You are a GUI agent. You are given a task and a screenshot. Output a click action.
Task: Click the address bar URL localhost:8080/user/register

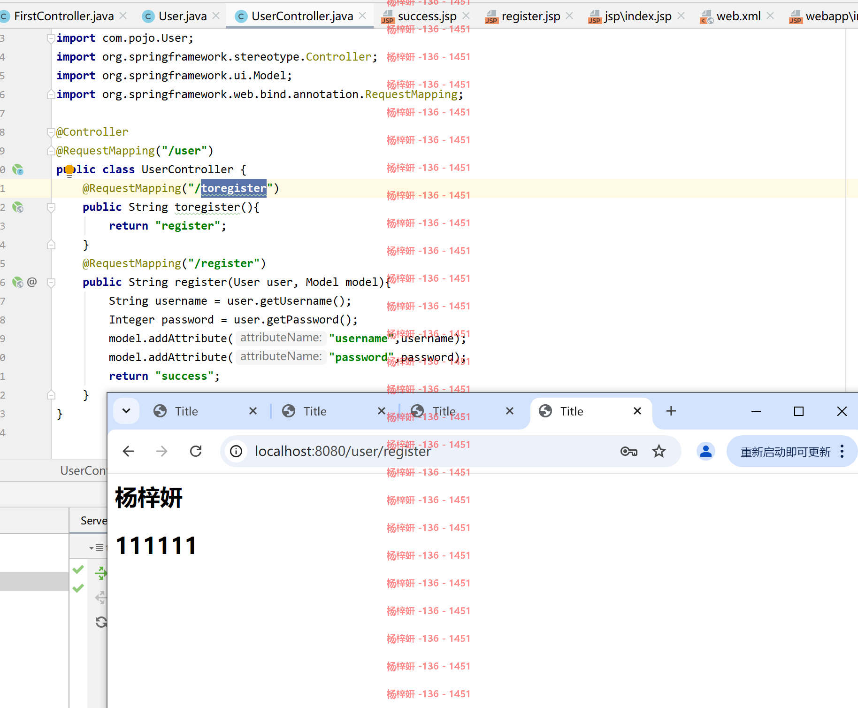click(343, 451)
